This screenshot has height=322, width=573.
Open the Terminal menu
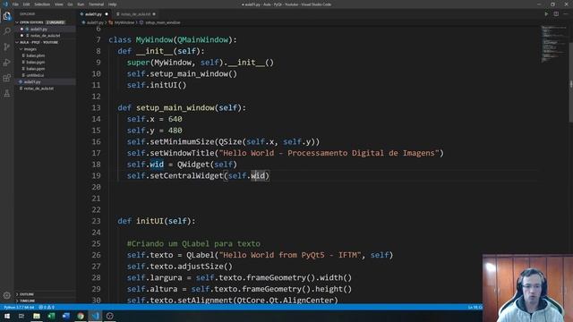point(96,4)
